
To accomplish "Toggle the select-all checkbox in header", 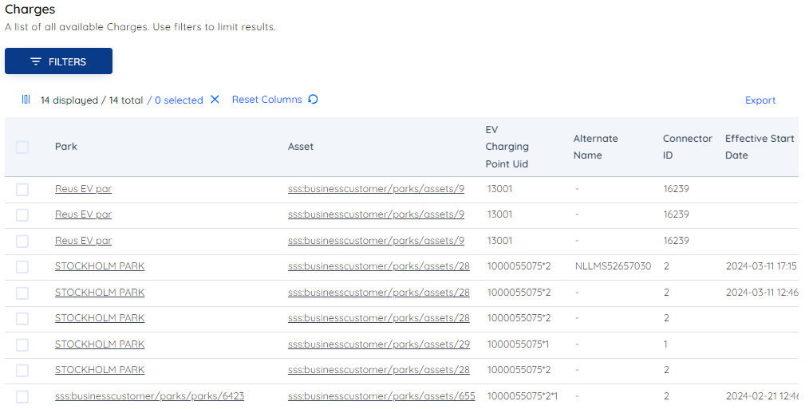I will (x=22, y=147).
